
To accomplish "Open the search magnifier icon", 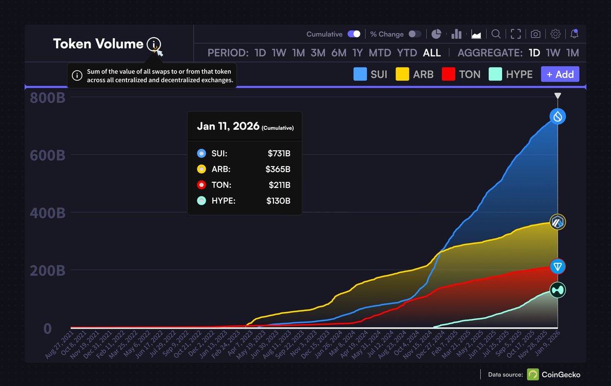I will 496,34.
